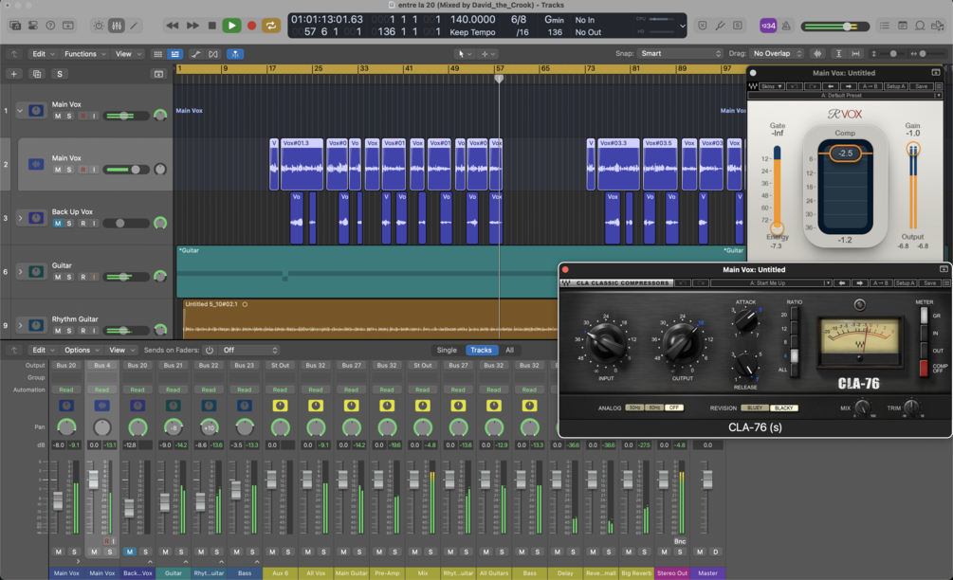This screenshot has height=580, width=953.
Task: Toggle the Mixer icon in the control bar
Action: [x=116, y=26]
